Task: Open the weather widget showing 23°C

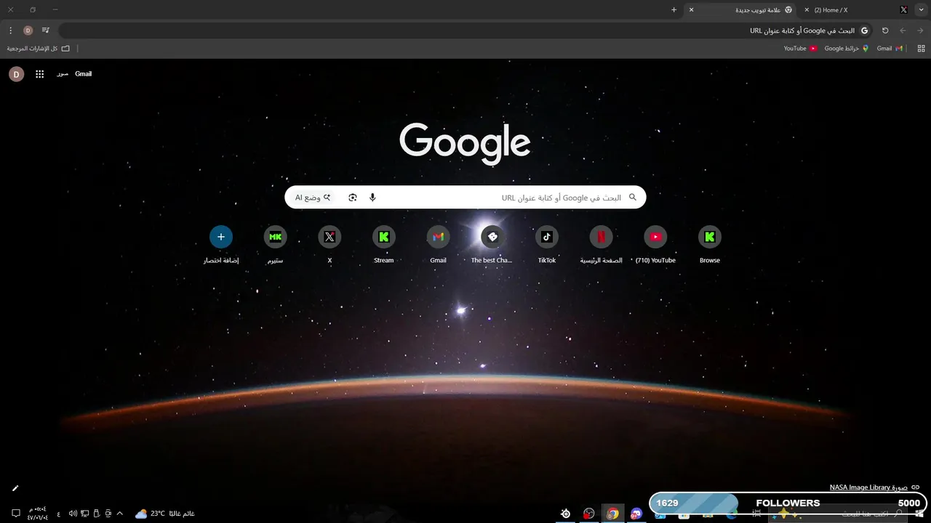Action: pos(164,514)
